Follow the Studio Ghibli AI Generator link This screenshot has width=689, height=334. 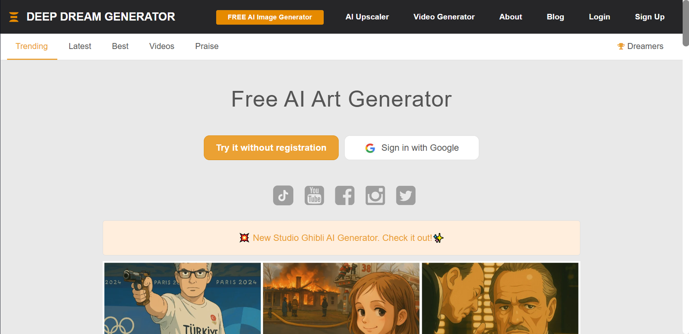click(342, 238)
